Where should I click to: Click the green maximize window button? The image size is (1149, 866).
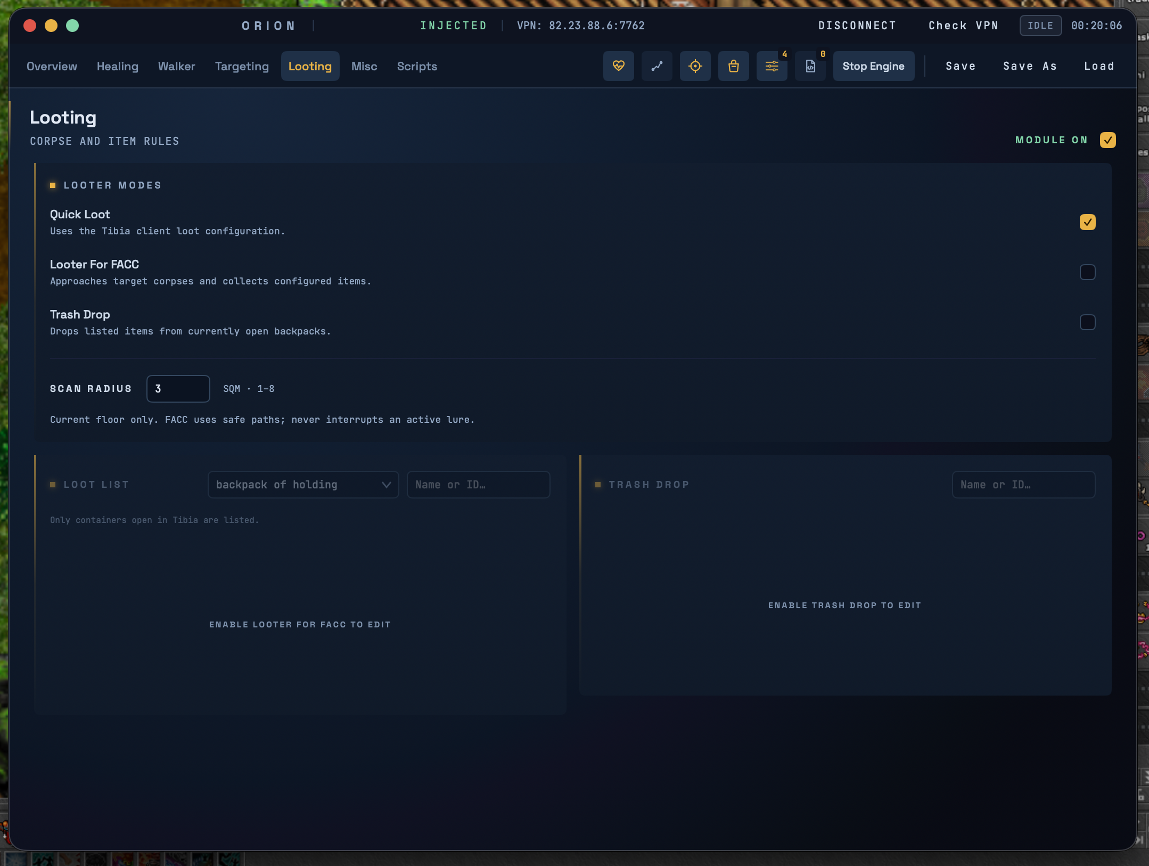pos(72,26)
